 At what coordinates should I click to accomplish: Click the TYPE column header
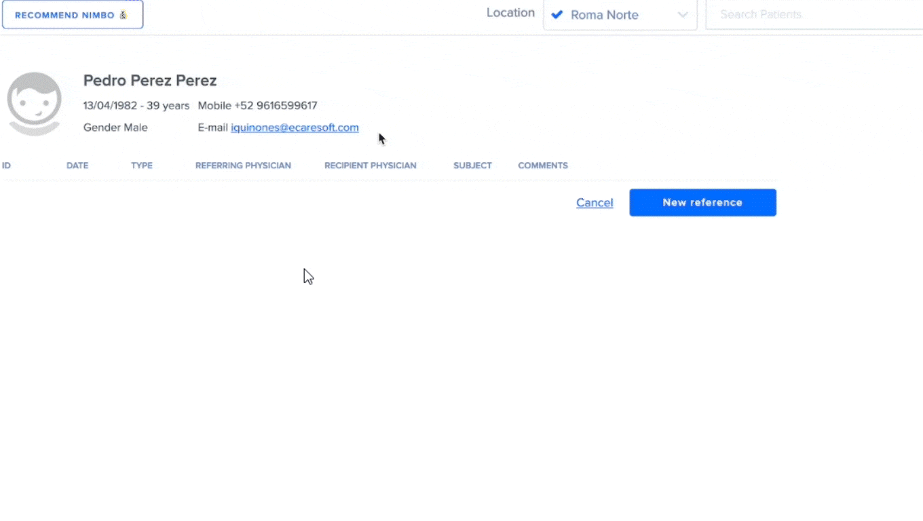point(141,165)
